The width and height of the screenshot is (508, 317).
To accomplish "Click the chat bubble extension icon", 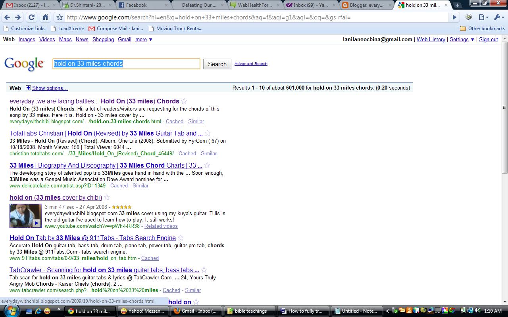I will click(x=469, y=17).
